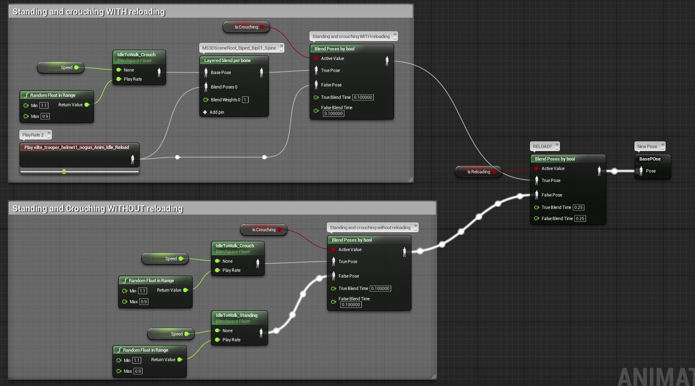Click the Blend Weights 0 green pin
The image size is (695, 386).
point(206,100)
